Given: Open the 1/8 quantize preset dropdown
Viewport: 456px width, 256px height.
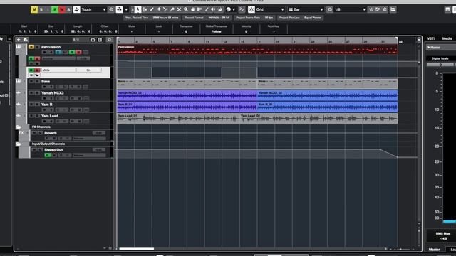Looking at the screenshot, I should (x=350, y=9).
